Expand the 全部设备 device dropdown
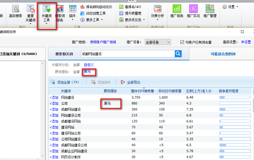Image resolution: width=254 pixels, height=160 pixels. pyautogui.click(x=158, y=42)
